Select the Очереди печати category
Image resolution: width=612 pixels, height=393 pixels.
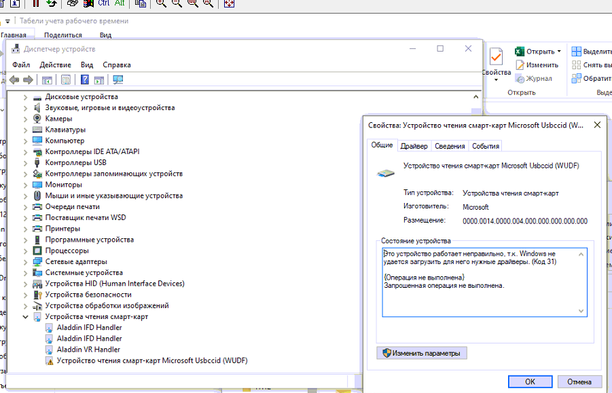pos(72,206)
